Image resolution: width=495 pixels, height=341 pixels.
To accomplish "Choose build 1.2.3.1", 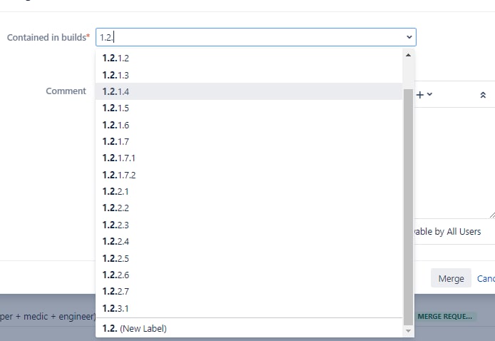I will pos(249,308).
